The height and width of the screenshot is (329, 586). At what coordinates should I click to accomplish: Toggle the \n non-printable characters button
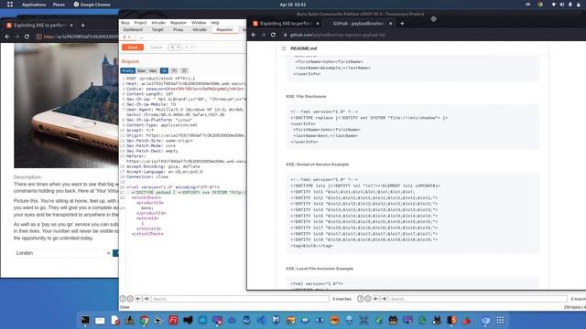click(174, 70)
